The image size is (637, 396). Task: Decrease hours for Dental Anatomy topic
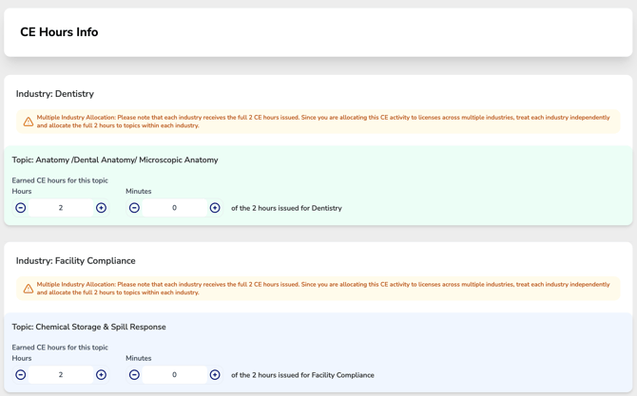click(x=21, y=208)
